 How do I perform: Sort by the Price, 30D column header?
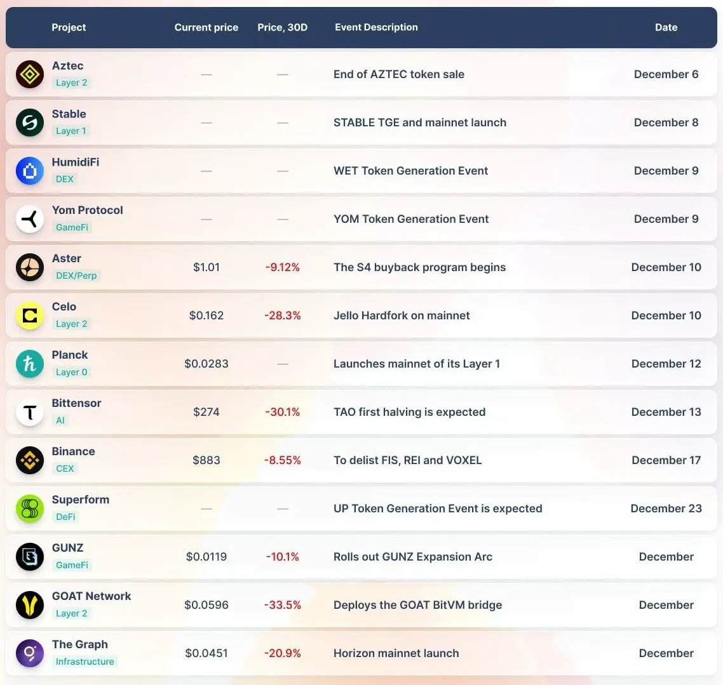coord(282,27)
